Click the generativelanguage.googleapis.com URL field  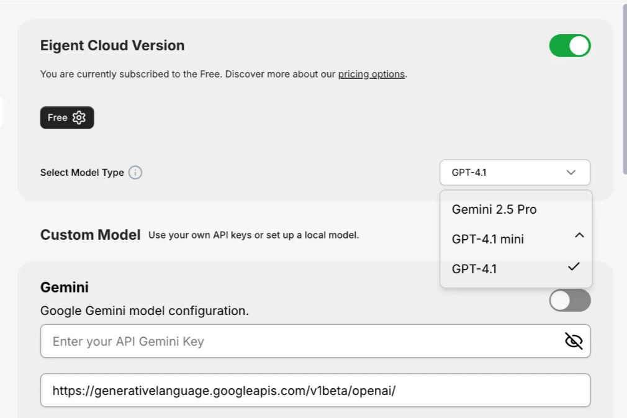click(315, 391)
